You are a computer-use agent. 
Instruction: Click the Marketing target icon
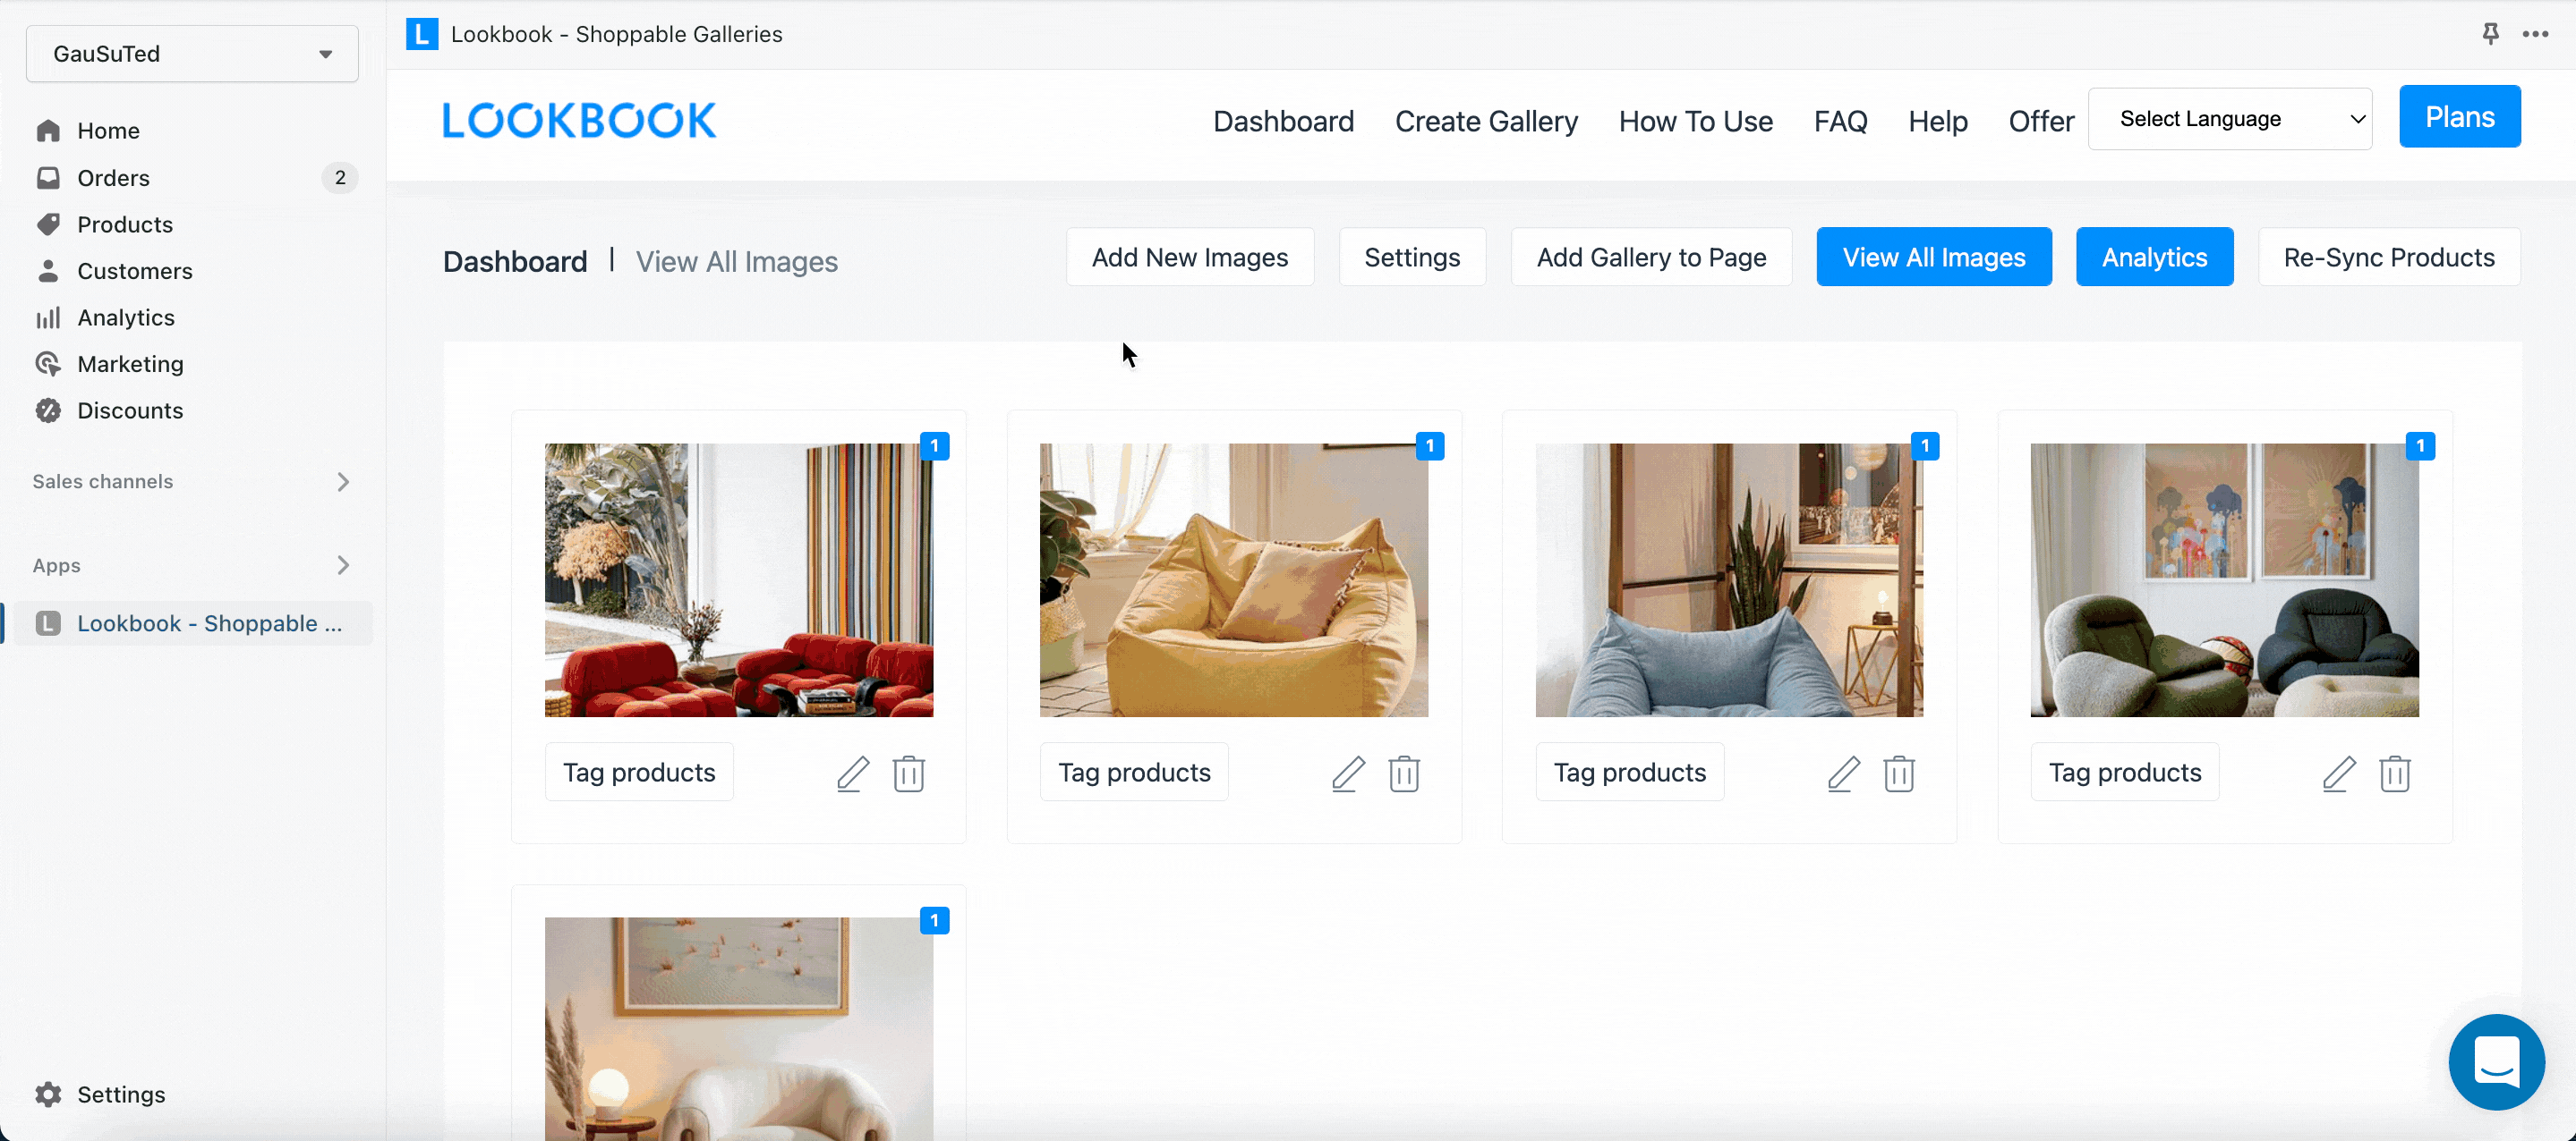point(48,364)
